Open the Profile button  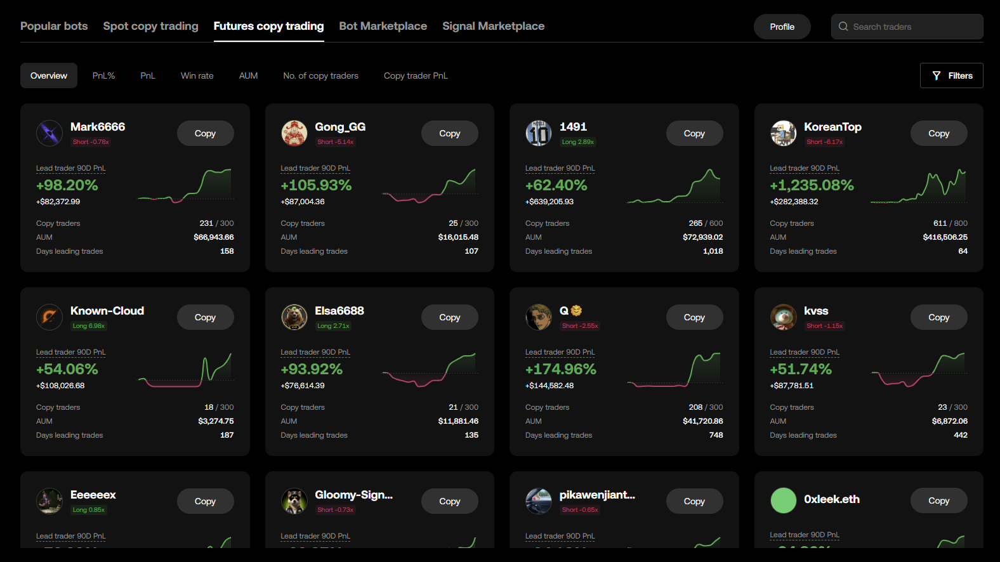[x=782, y=27]
